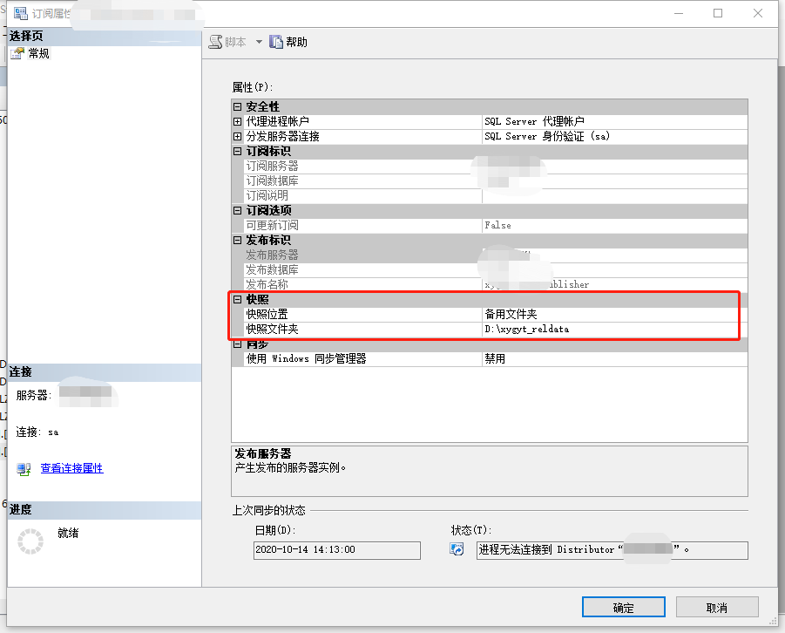Collapse the 安全性 section
This screenshot has width=785, height=633.
click(x=237, y=106)
